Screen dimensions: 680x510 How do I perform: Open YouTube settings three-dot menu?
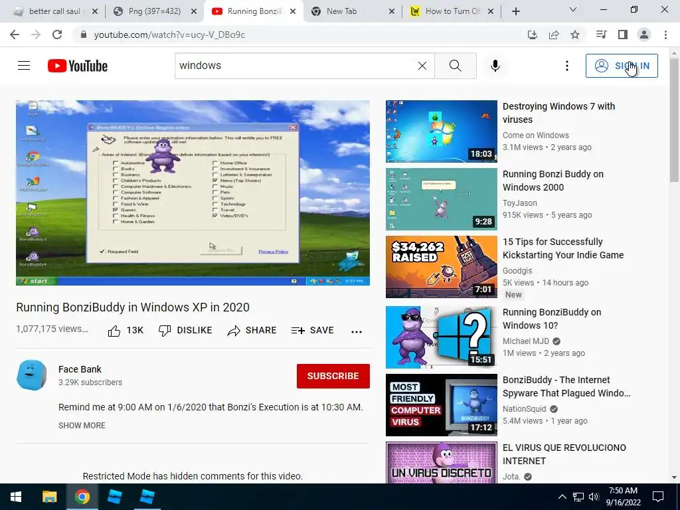click(x=567, y=66)
